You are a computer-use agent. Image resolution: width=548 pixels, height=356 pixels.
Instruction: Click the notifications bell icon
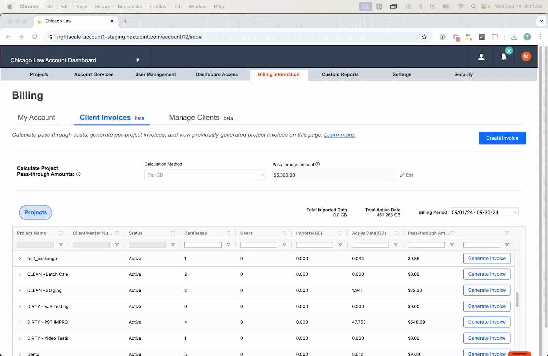pos(503,57)
